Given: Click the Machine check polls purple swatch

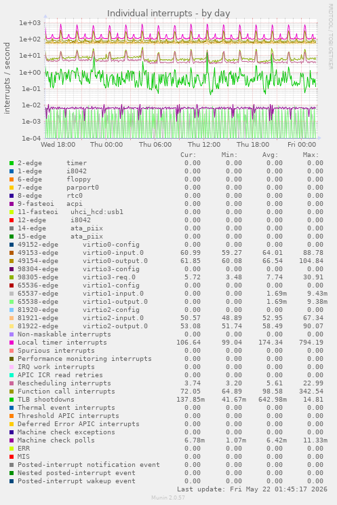Looking at the screenshot, I should click(12, 440).
